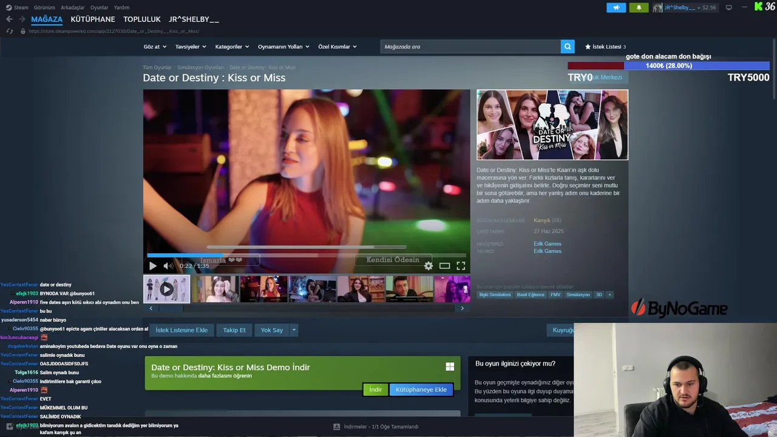Open Simülasyon Oyunları breadcrumb
Image resolution: width=777 pixels, height=437 pixels.
(x=201, y=67)
